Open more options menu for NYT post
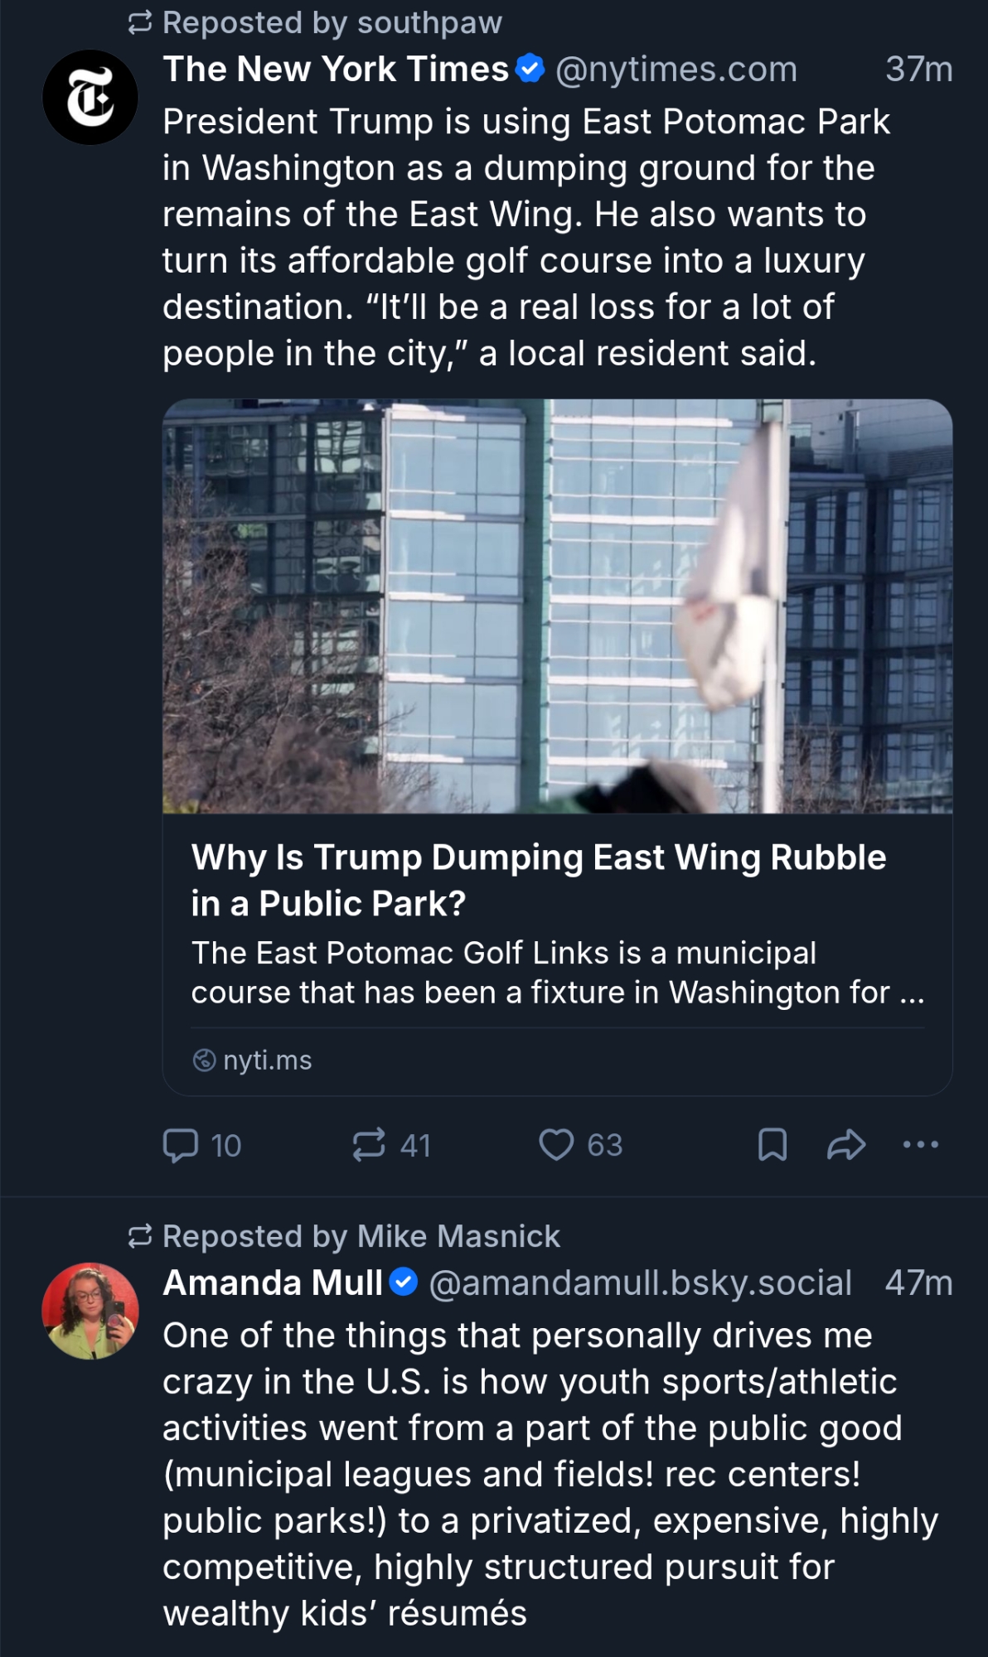Image resolution: width=988 pixels, height=1657 pixels. 920,1145
